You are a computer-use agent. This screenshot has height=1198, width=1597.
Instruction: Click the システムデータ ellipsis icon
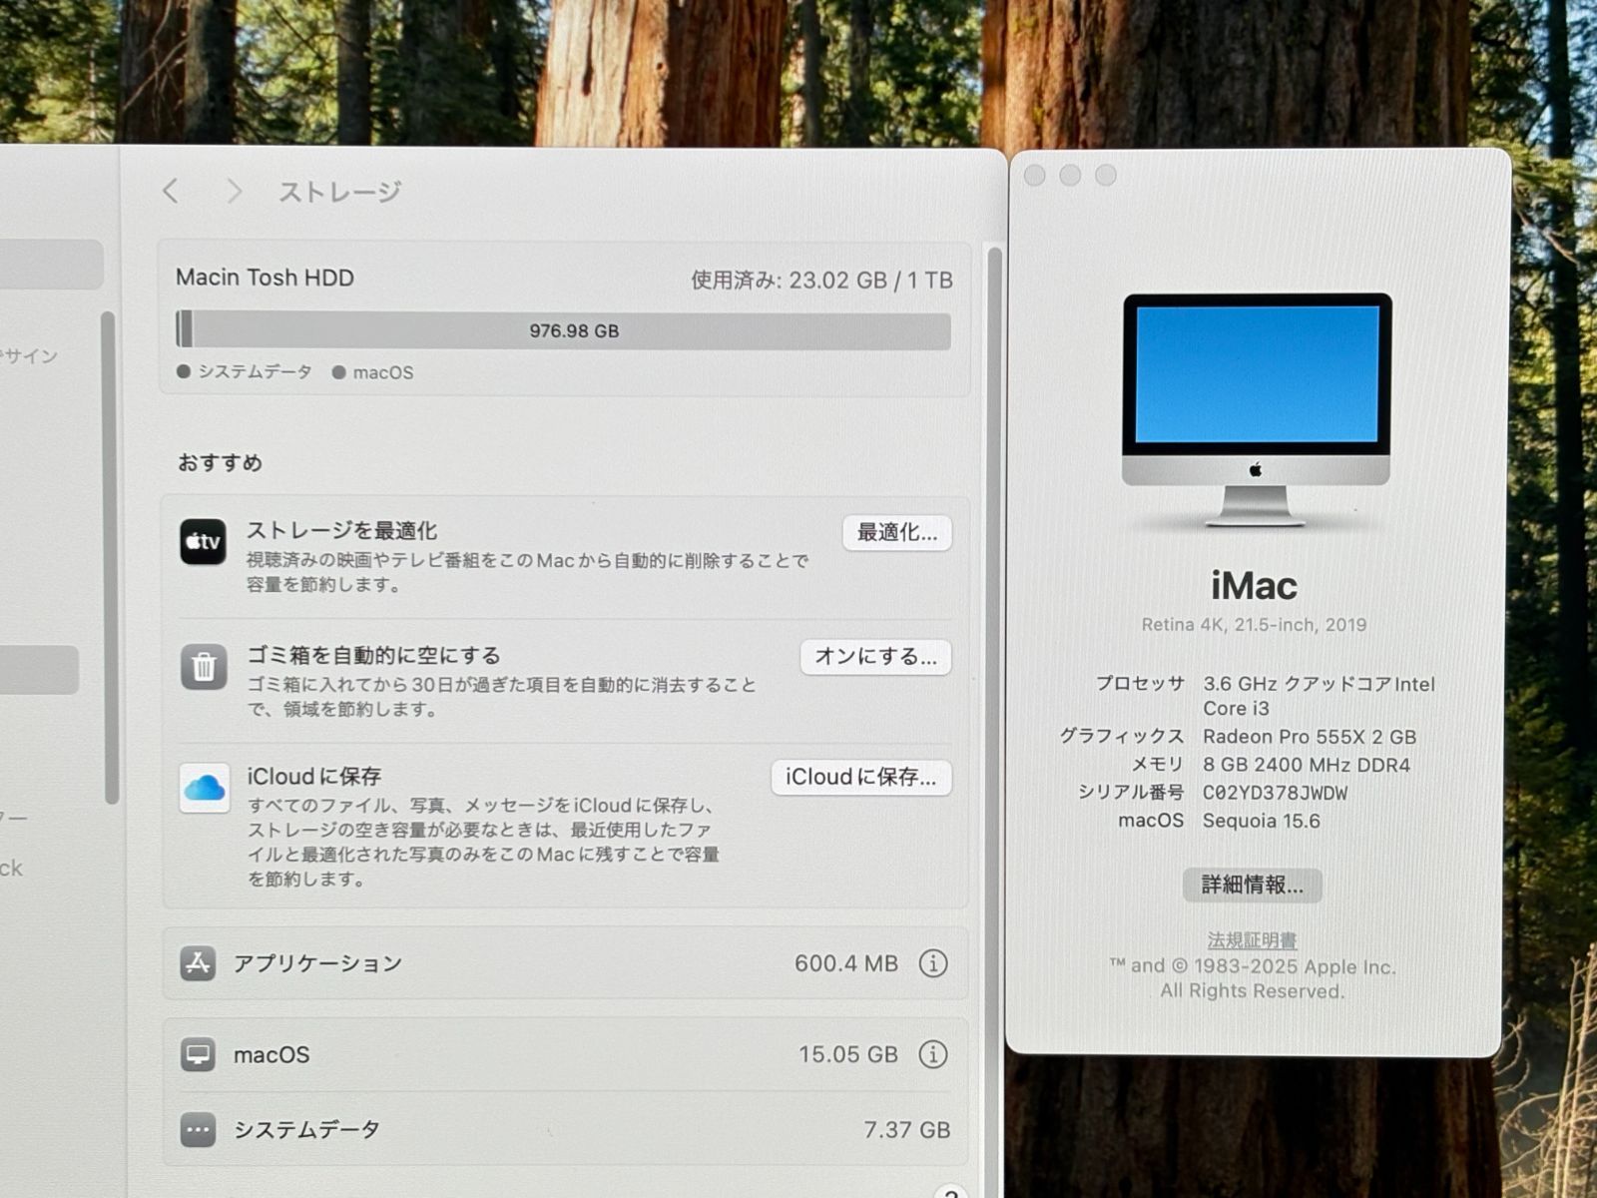click(x=198, y=1130)
